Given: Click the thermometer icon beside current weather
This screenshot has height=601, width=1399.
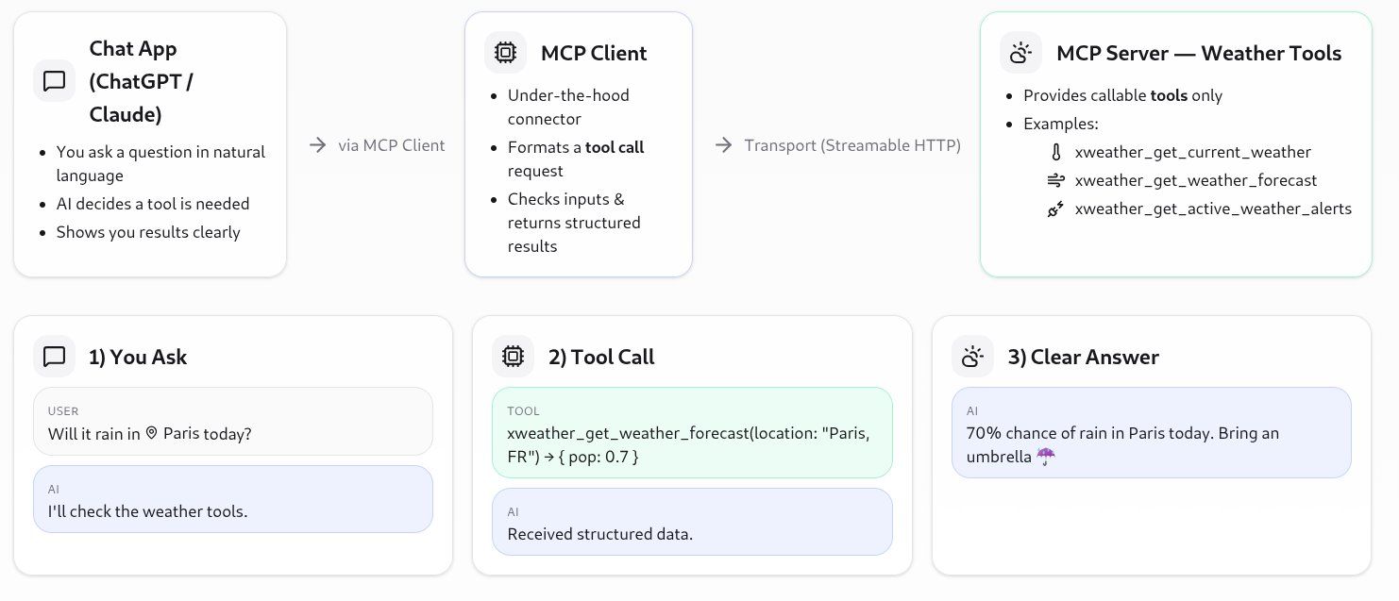Looking at the screenshot, I should (x=1055, y=152).
